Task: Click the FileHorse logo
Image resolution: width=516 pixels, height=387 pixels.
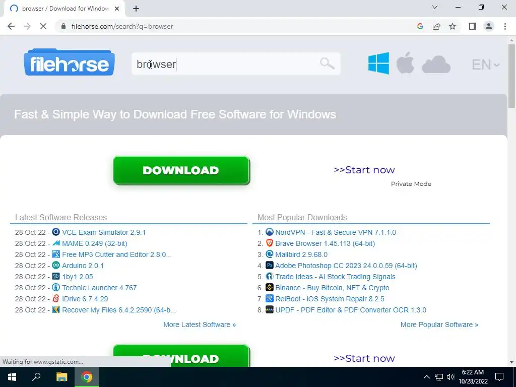Action: click(x=69, y=62)
